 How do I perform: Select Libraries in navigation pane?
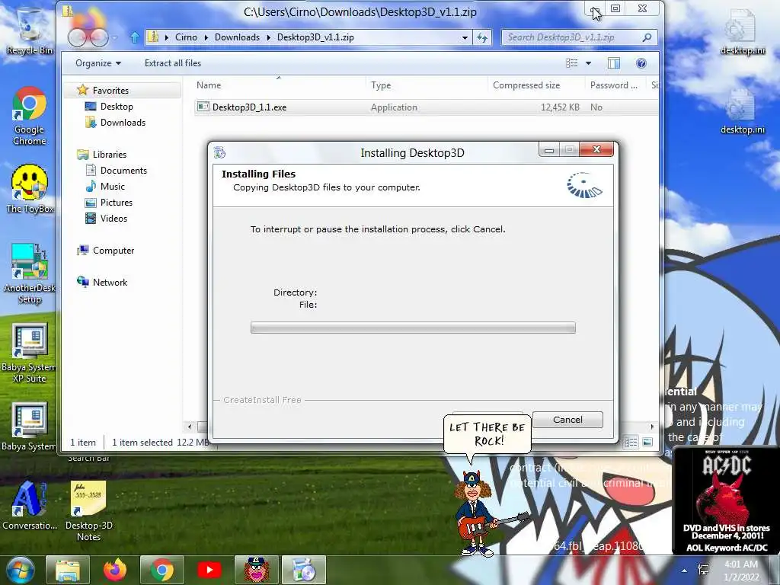coord(110,154)
